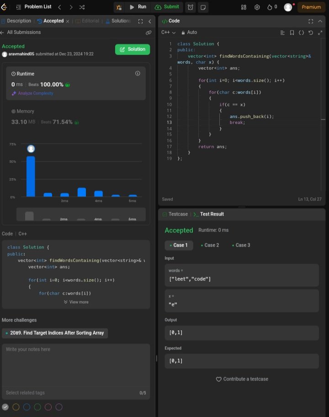Expand code with View more
The image size is (329, 417).
tap(76, 302)
